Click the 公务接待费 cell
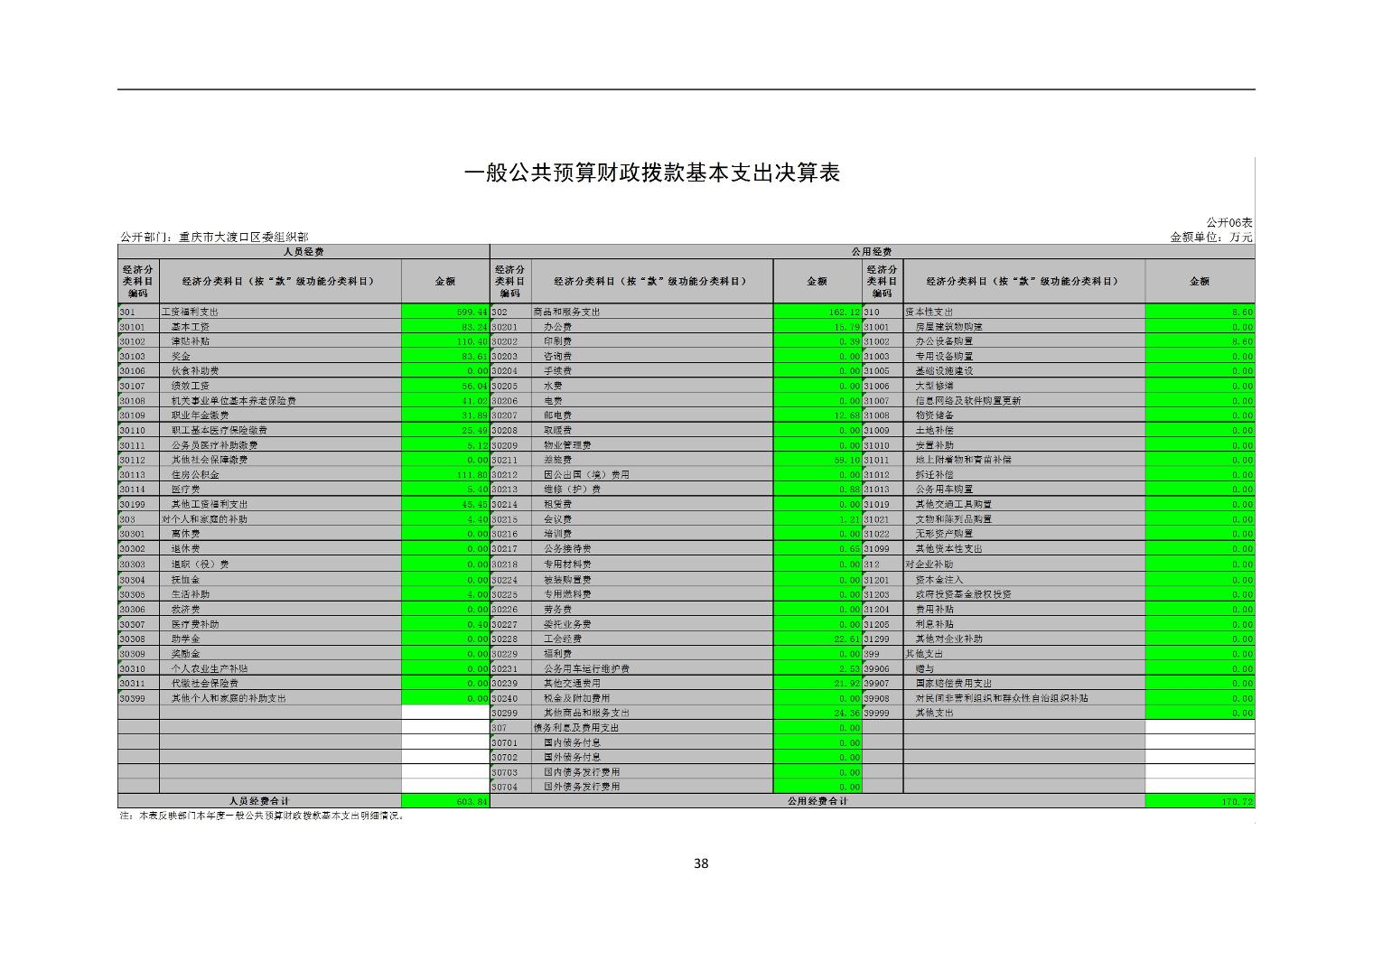1373x970 pixels. [567, 549]
